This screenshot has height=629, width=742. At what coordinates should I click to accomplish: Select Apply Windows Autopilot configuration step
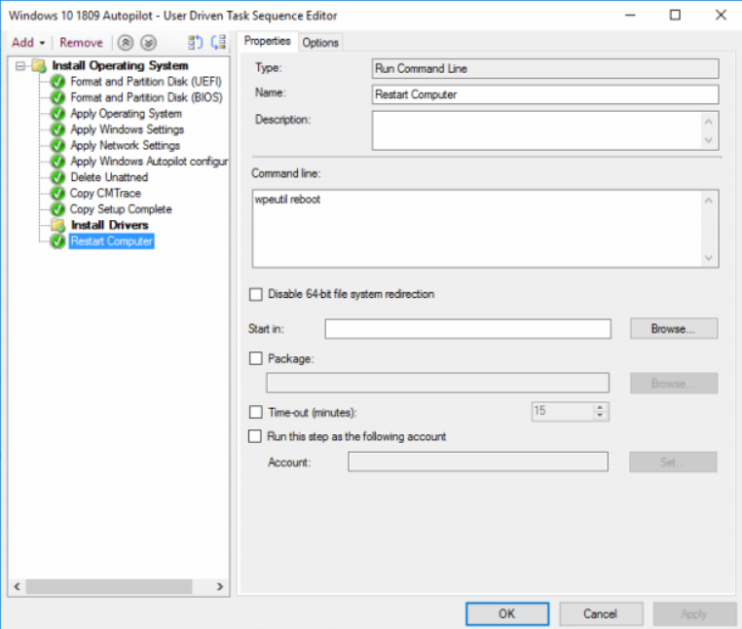click(x=149, y=162)
